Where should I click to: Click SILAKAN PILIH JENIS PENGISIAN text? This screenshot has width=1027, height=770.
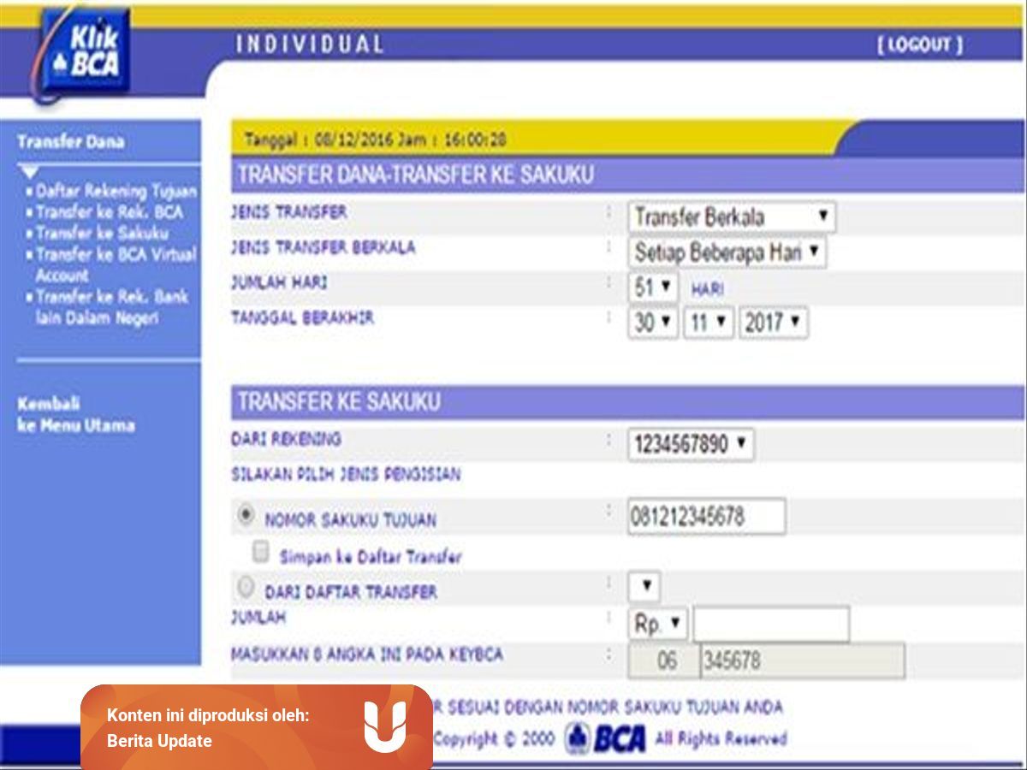(346, 474)
